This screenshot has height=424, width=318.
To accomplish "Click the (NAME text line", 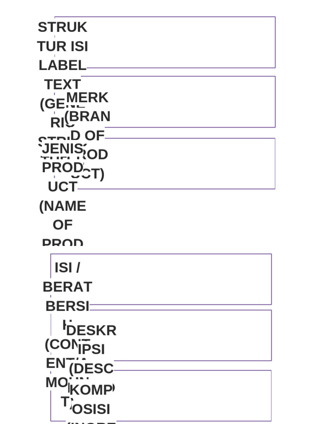I will pyautogui.click(x=63, y=206).
